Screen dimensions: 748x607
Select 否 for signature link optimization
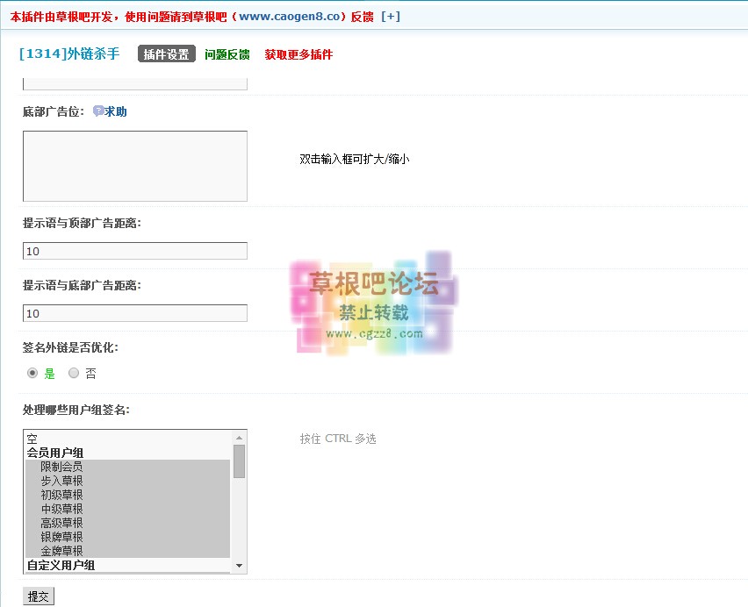[74, 373]
